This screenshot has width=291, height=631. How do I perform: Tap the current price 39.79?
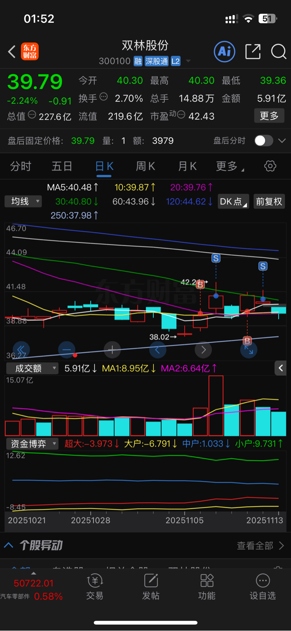tap(35, 82)
